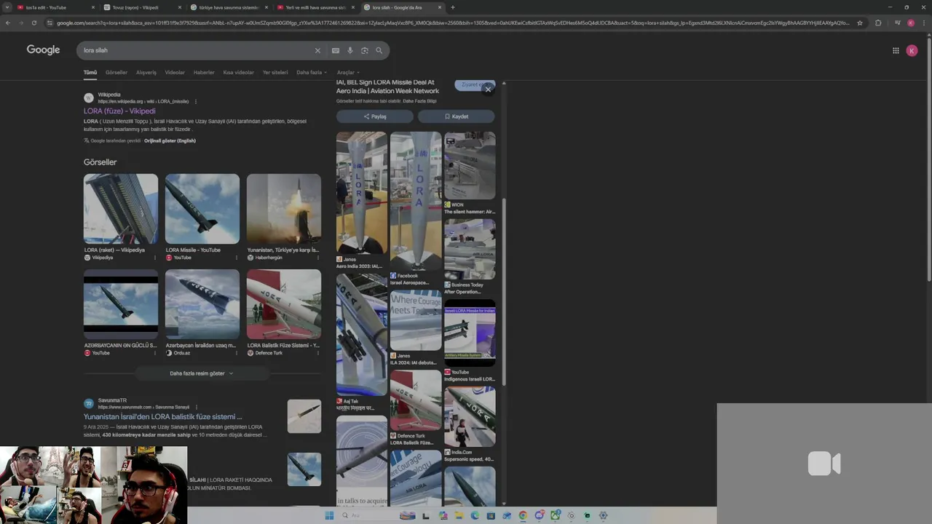
Task: Open Microsoft Edge from the taskbar
Action: [x=475, y=515]
